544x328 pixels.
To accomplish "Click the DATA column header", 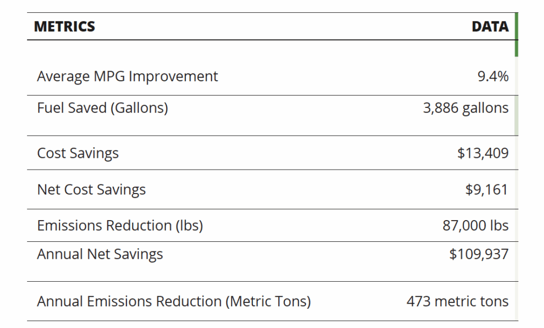I will coord(490,27).
